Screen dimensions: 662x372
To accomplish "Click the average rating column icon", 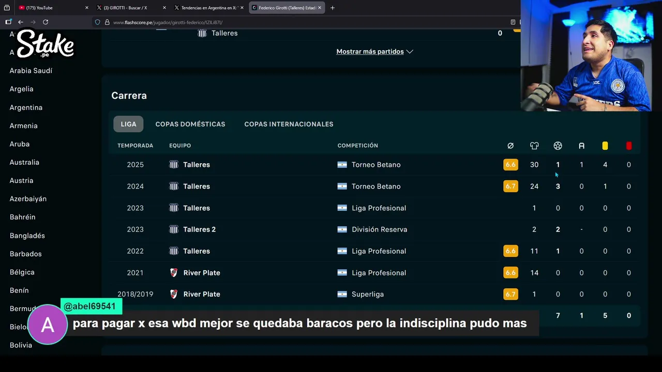I will (510, 146).
